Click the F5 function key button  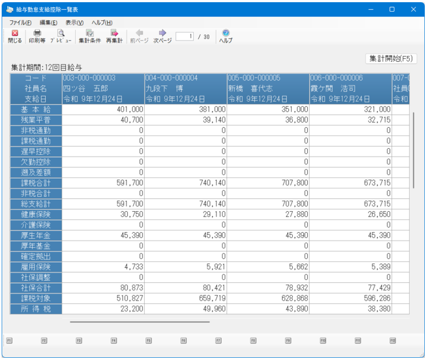pos(149,341)
